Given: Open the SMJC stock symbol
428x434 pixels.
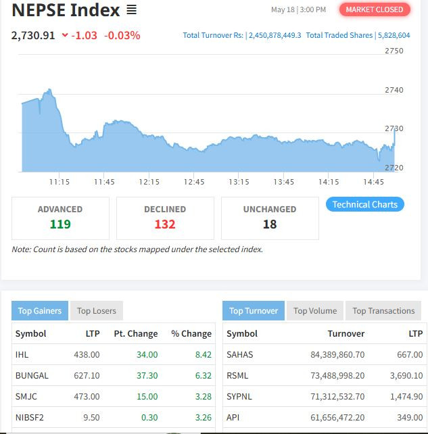Looking at the screenshot, I should (x=26, y=396).
